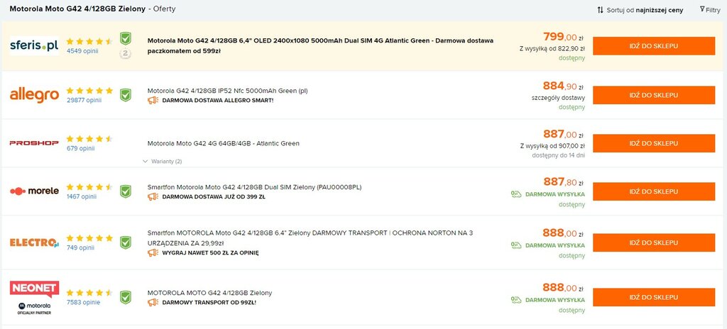Click the silver number 2 badge for sferis.pl

pos(125,54)
